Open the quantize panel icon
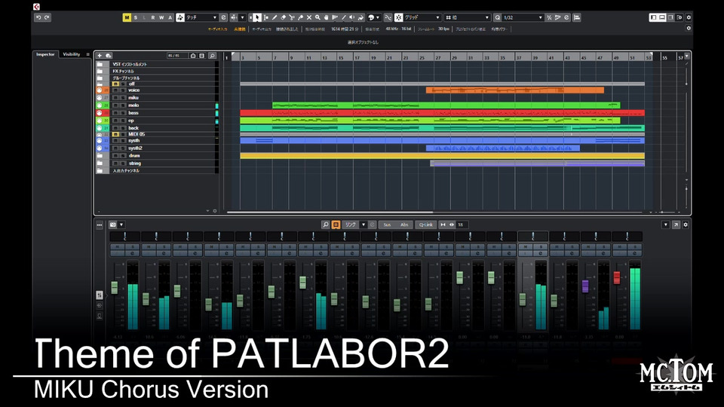This screenshot has height=407, width=724. pyautogui.click(x=566, y=17)
